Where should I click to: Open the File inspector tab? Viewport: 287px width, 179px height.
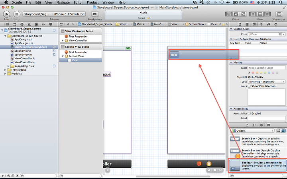point(240,24)
